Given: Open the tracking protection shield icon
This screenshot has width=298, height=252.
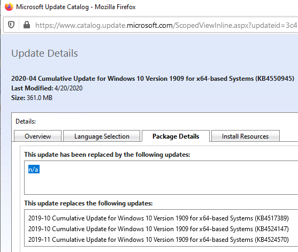Looking at the screenshot, I should point(11,25).
